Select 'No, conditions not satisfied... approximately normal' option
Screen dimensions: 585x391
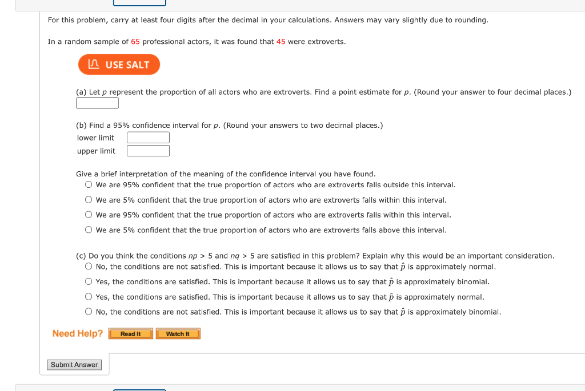click(89, 265)
